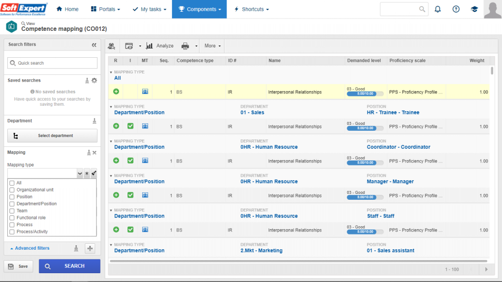
Task: Check the Department/Position mapping type
Action: (12, 204)
